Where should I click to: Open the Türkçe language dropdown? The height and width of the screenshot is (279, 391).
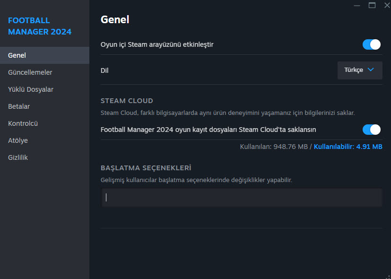(359, 70)
